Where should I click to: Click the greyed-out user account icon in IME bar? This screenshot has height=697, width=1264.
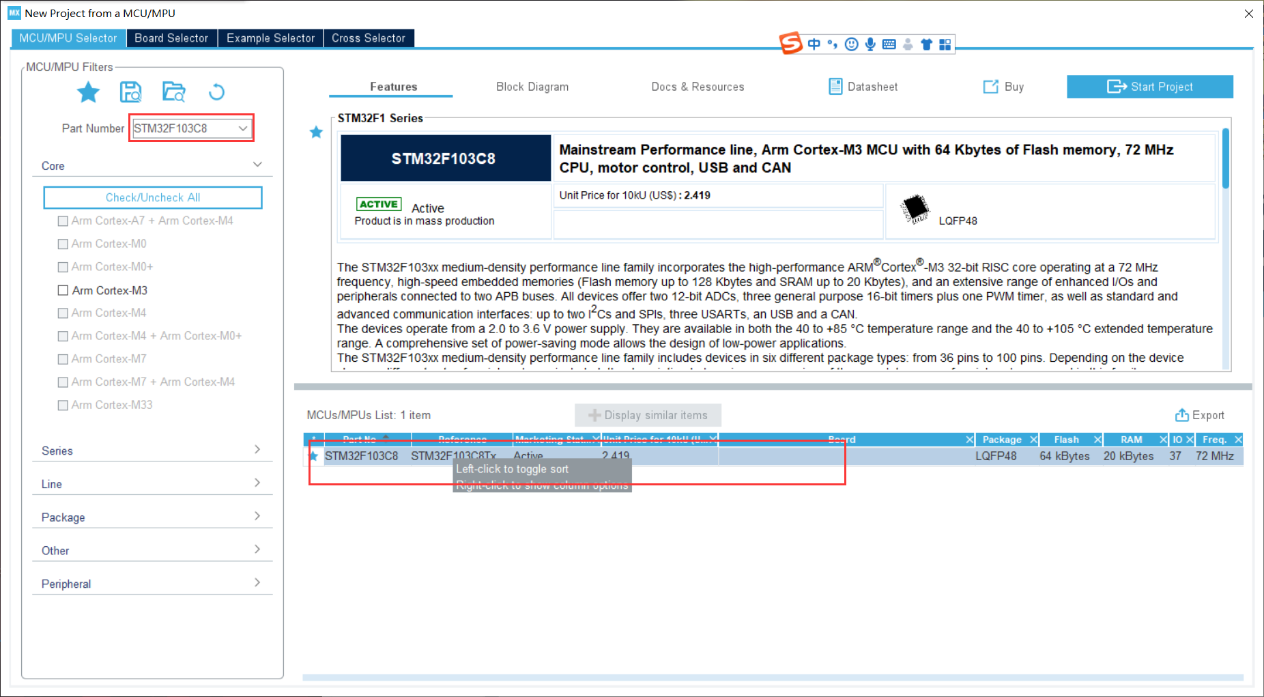point(908,44)
